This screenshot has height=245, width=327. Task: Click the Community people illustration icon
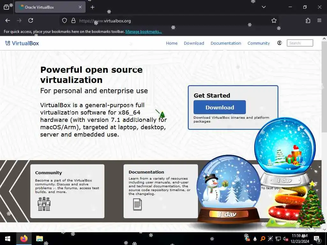coord(44,204)
